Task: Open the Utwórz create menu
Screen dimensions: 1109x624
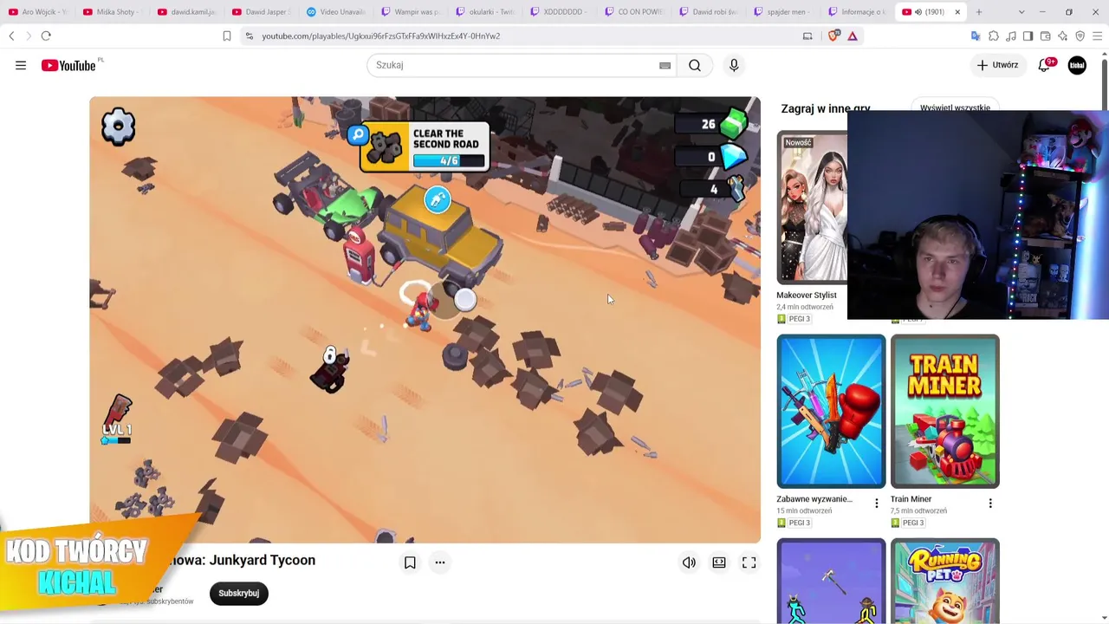Action: click(x=997, y=65)
